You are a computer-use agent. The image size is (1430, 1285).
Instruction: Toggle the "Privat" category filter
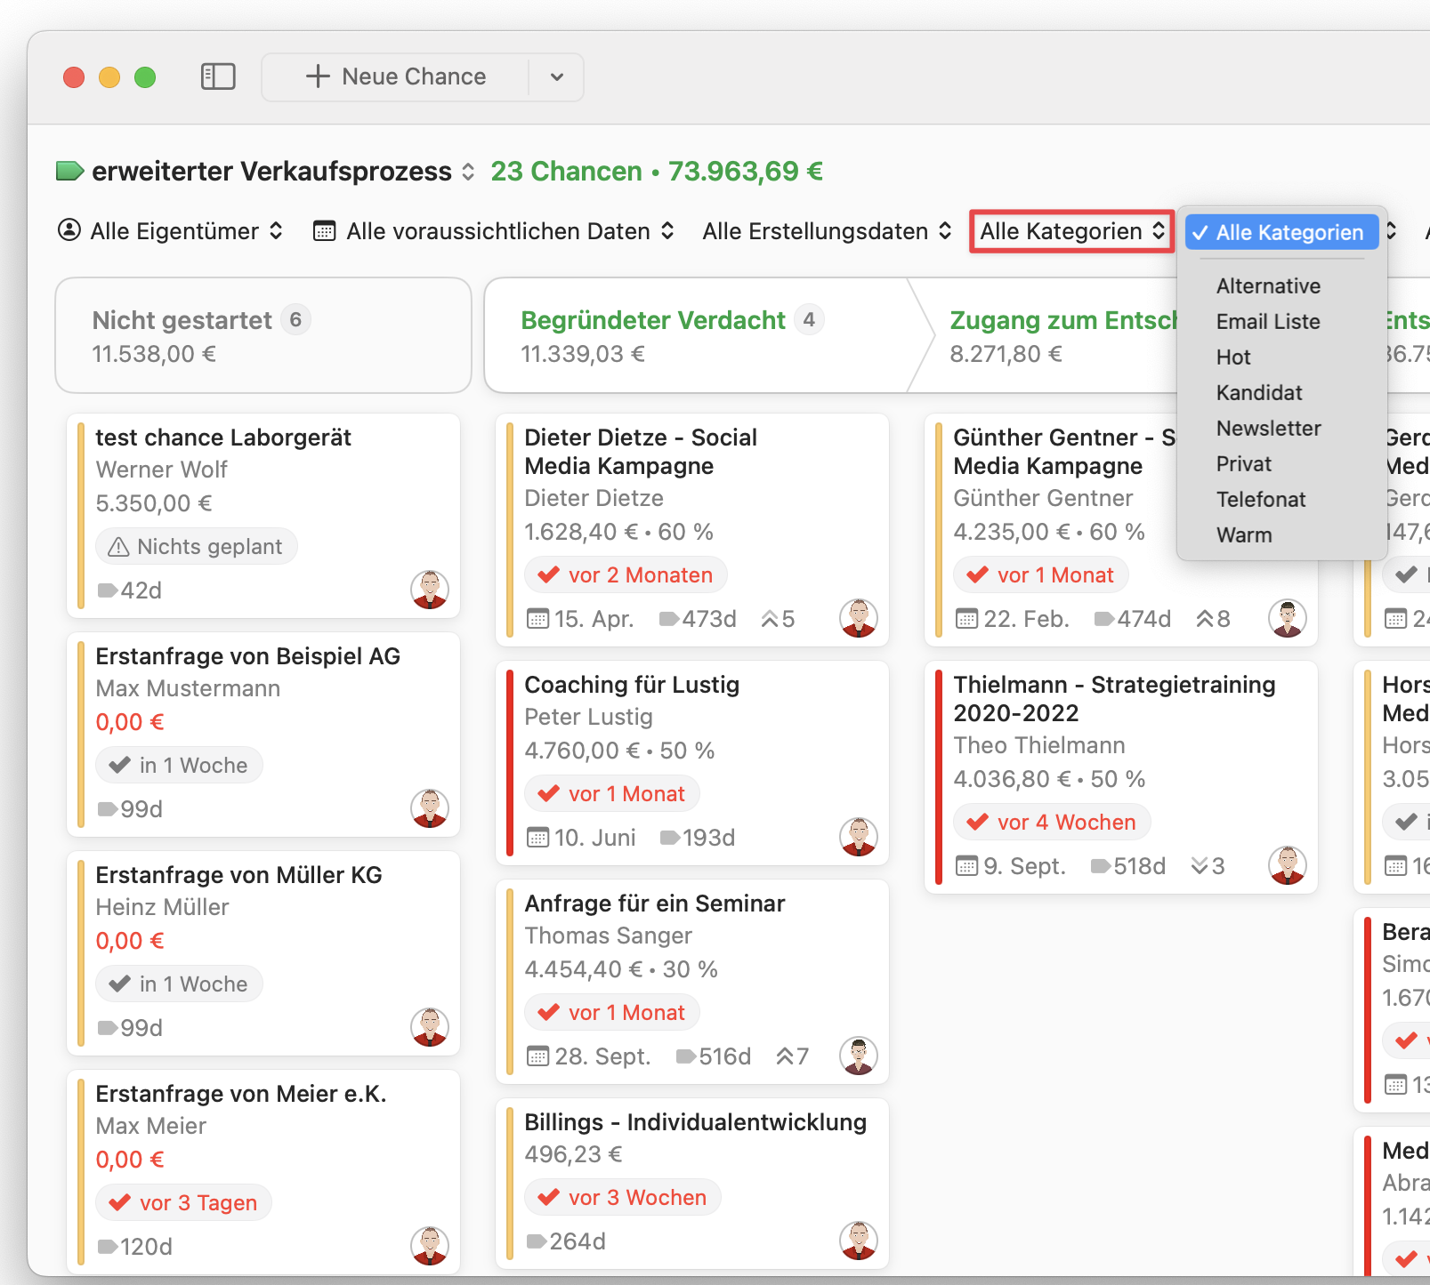point(1243,463)
